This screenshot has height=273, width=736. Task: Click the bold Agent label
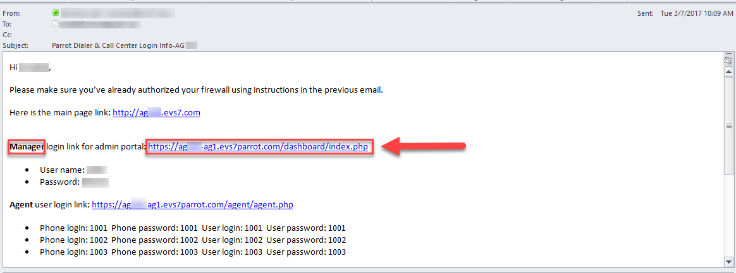point(21,205)
